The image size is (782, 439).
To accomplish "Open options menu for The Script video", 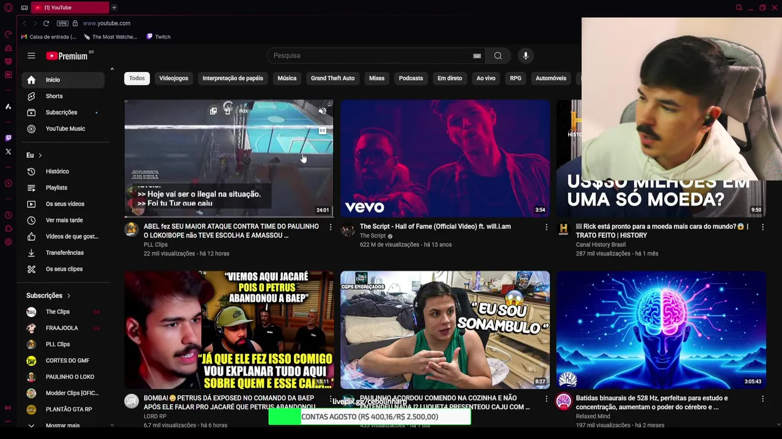I will pos(546,227).
